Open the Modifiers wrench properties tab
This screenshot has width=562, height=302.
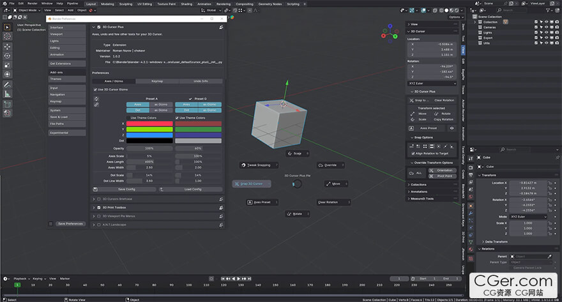coord(471,213)
